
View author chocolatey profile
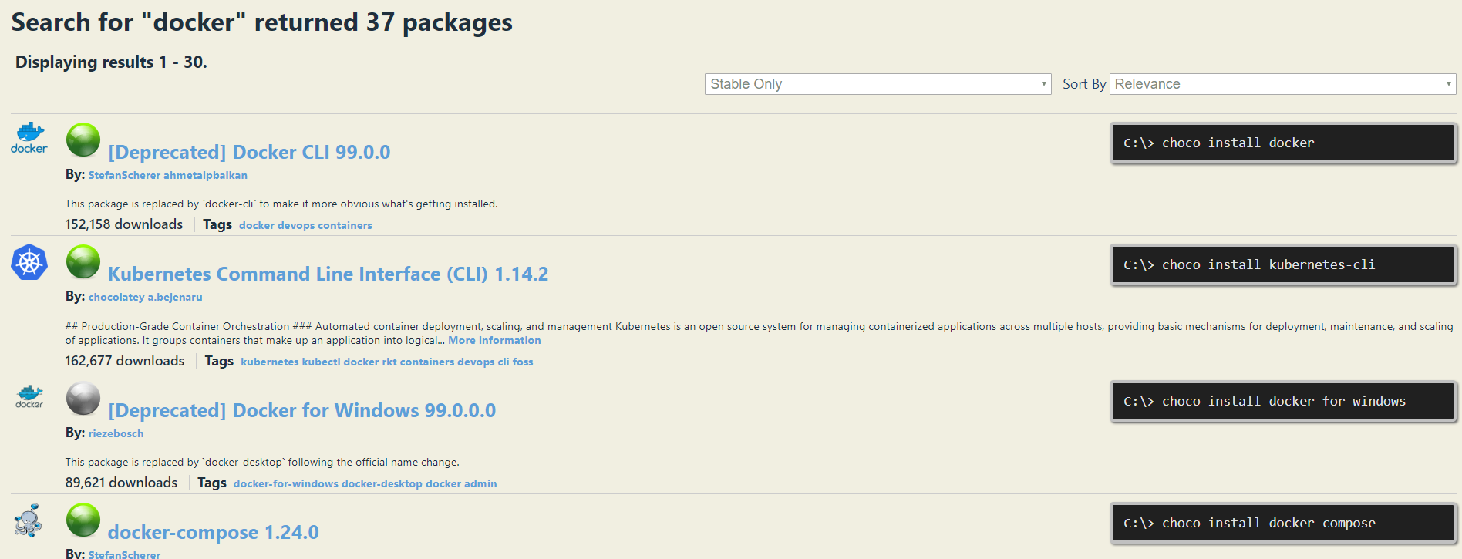coord(116,297)
